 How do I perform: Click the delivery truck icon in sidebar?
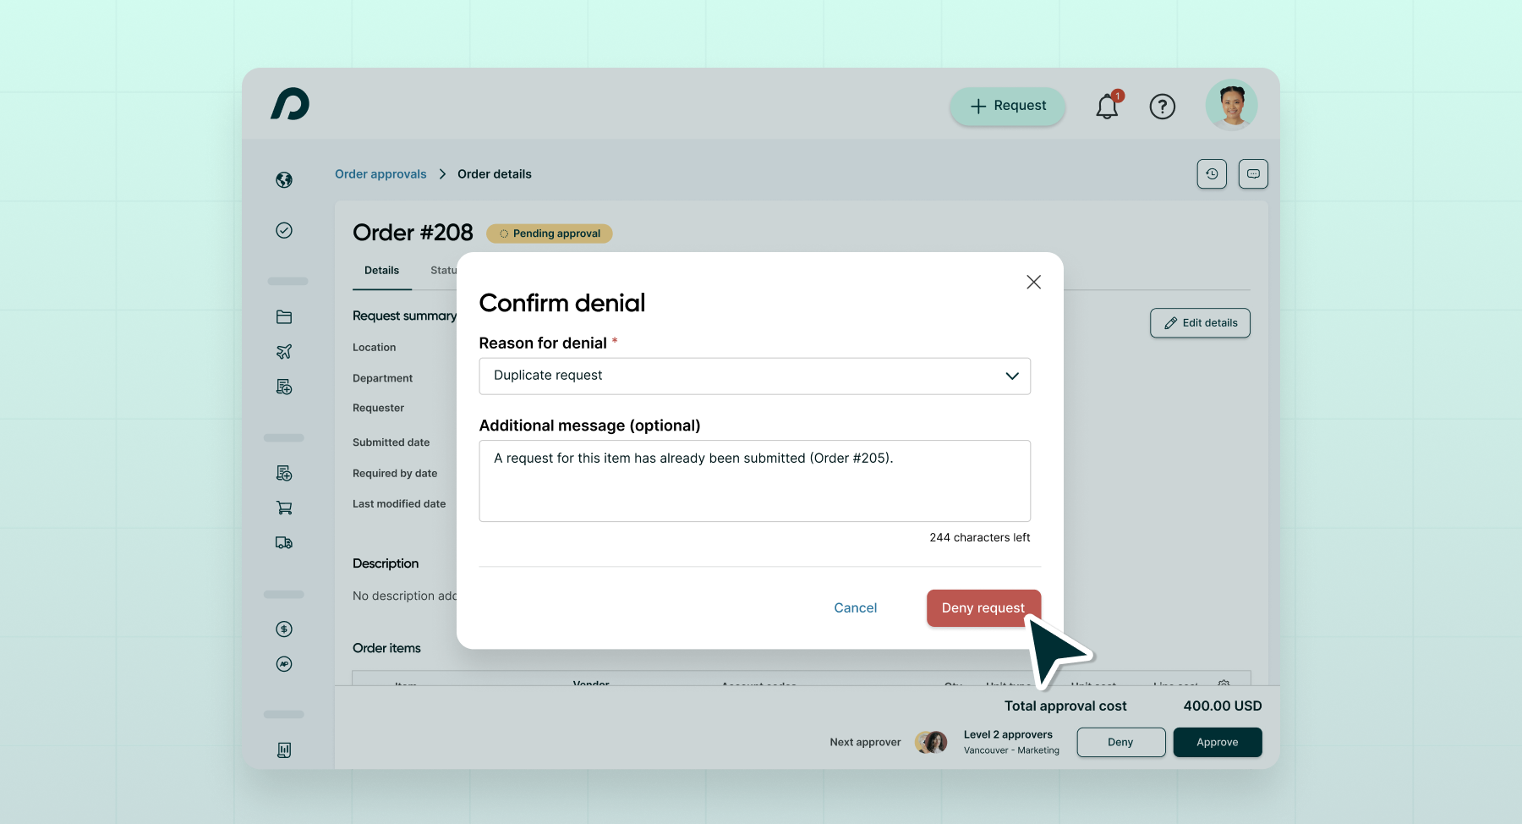point(285,542)
